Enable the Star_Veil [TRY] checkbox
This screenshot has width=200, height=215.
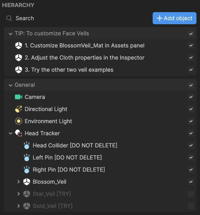click(191, 194)
